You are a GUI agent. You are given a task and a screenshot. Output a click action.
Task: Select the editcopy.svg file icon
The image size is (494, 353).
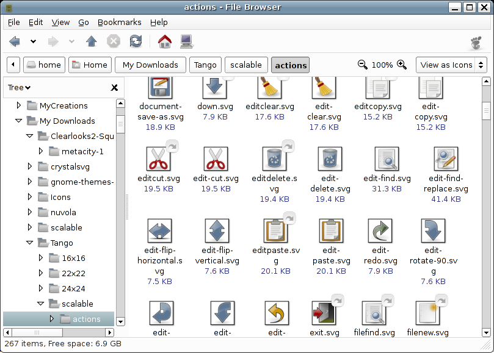377,87
